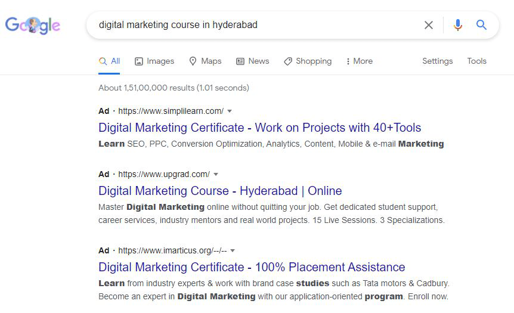Click the https://www.imarticus.org/--/-- URL text
This screenshot has width=514, height=313.
click(x=172, y=251)
